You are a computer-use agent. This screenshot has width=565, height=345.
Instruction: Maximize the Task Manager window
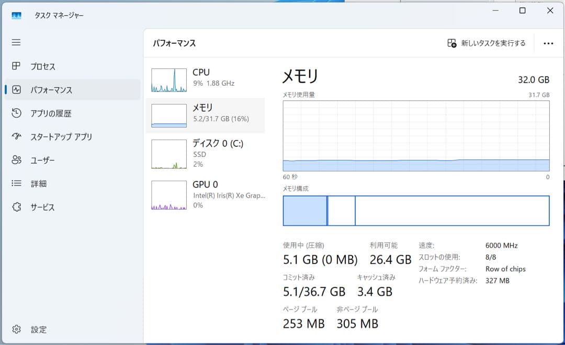522,10
